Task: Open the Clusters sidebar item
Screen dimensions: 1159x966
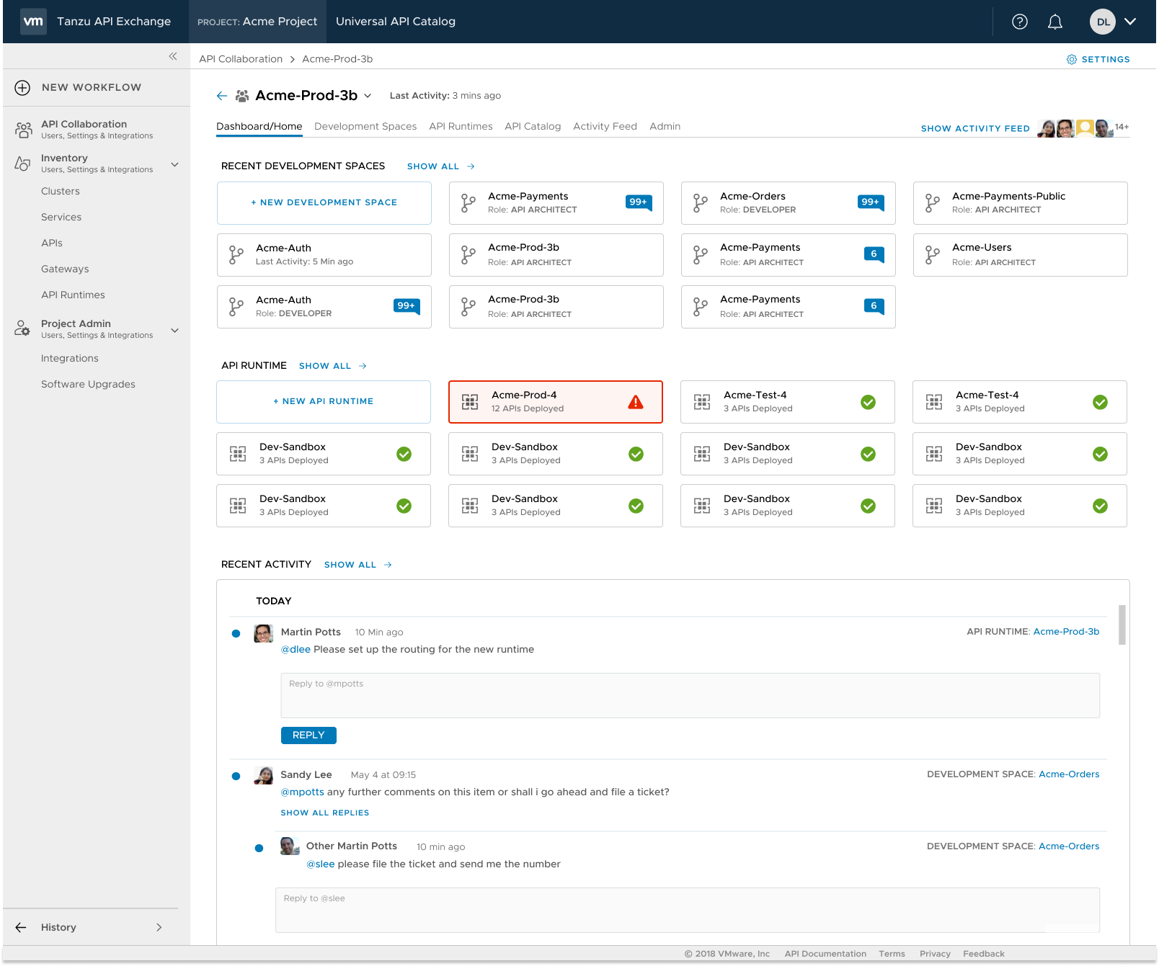Action: pyautogui.click(x=61, y=191)
